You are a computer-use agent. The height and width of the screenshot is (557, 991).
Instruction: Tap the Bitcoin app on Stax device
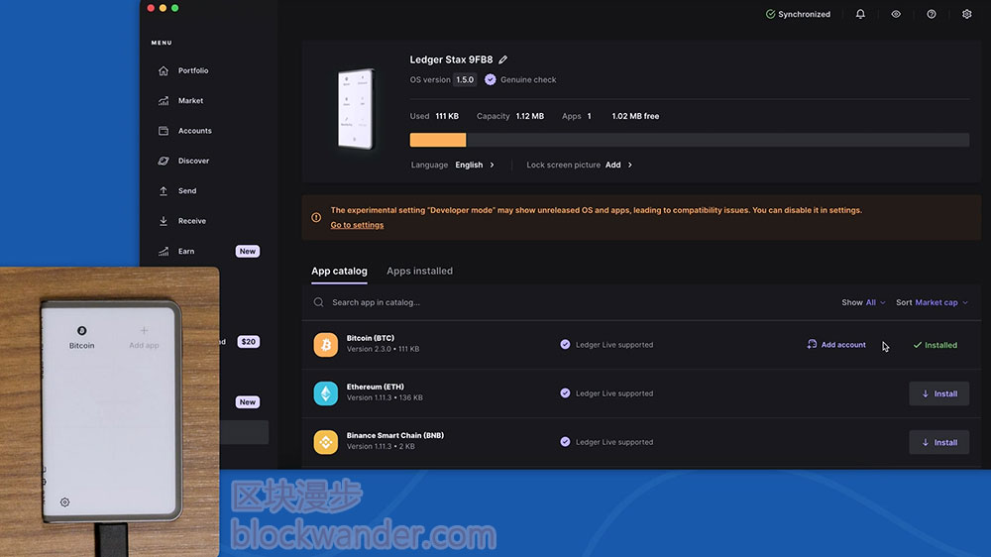pyautogui.click(x=81, y=337)
